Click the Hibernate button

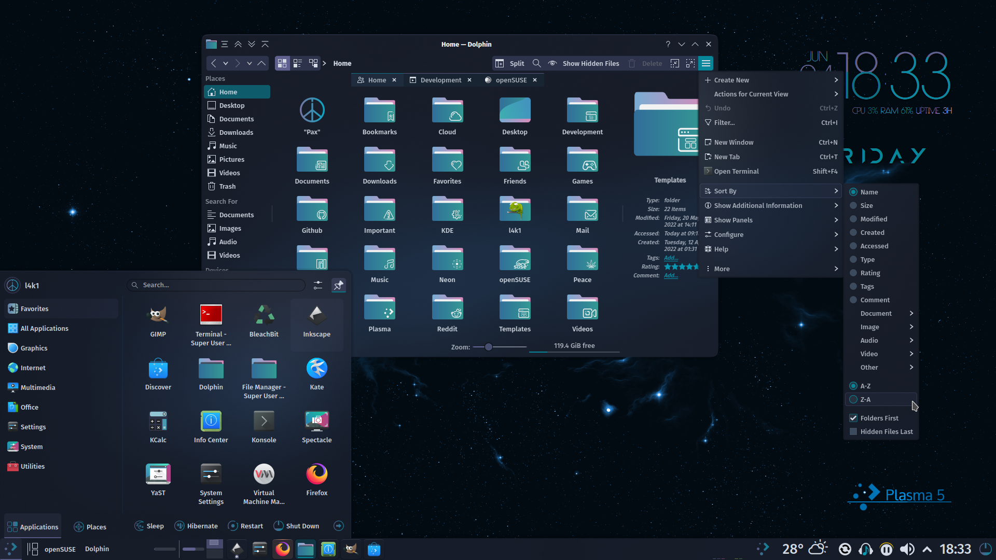196,526
